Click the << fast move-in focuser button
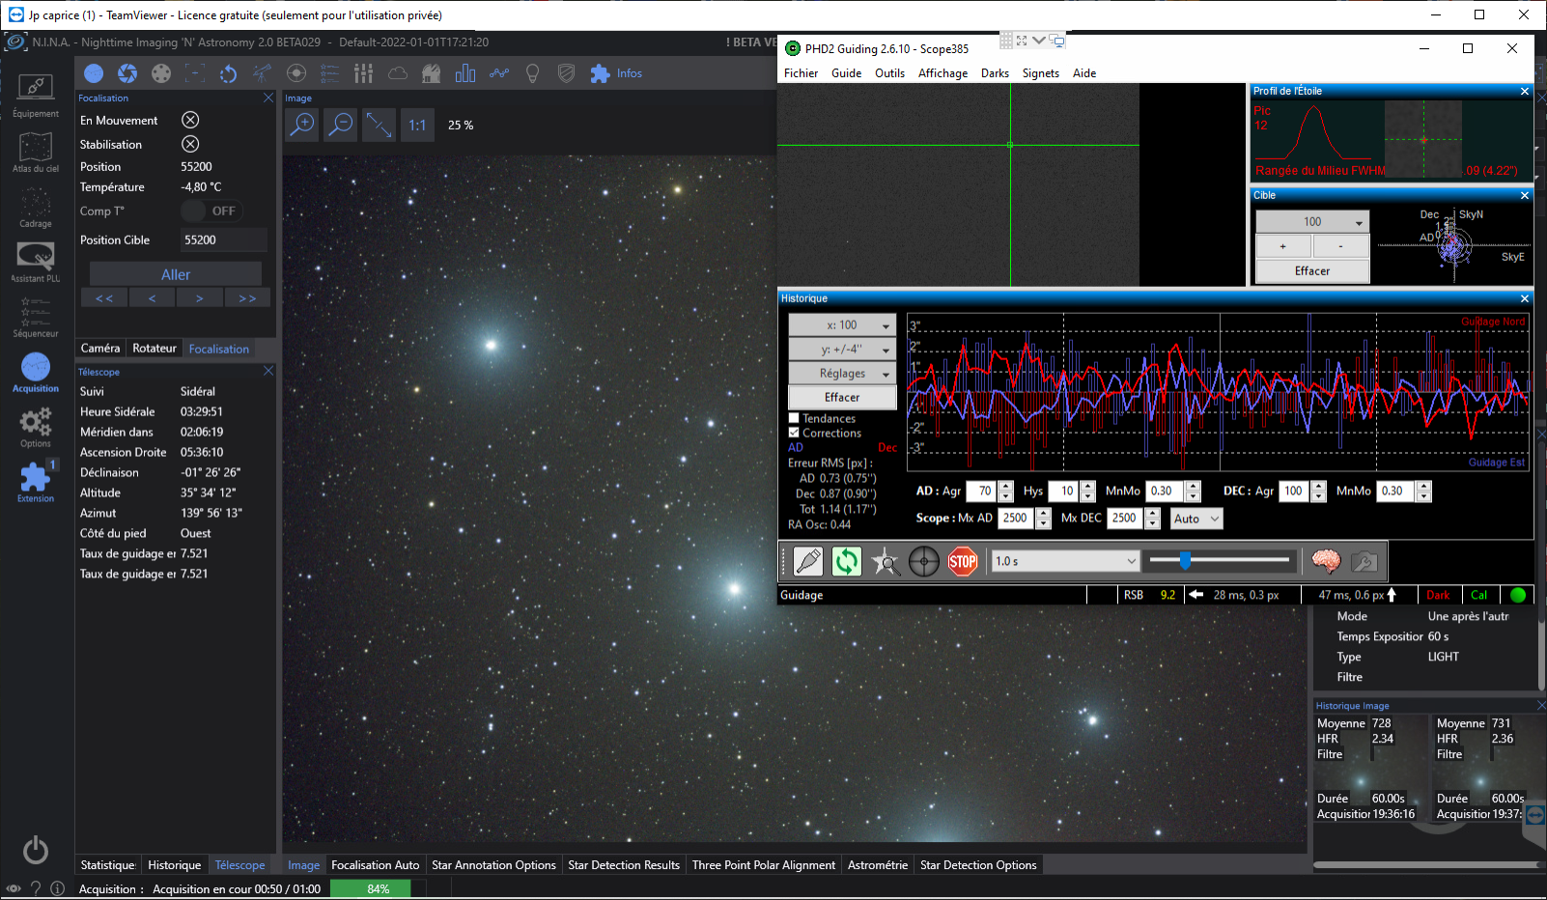The image size is (1547, 900). click(104, 298)
